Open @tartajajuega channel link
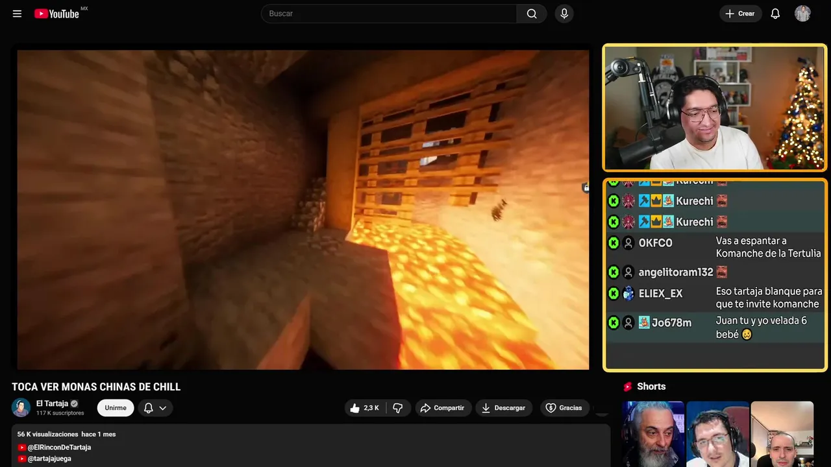831x467 pixels. coord(49,459)
